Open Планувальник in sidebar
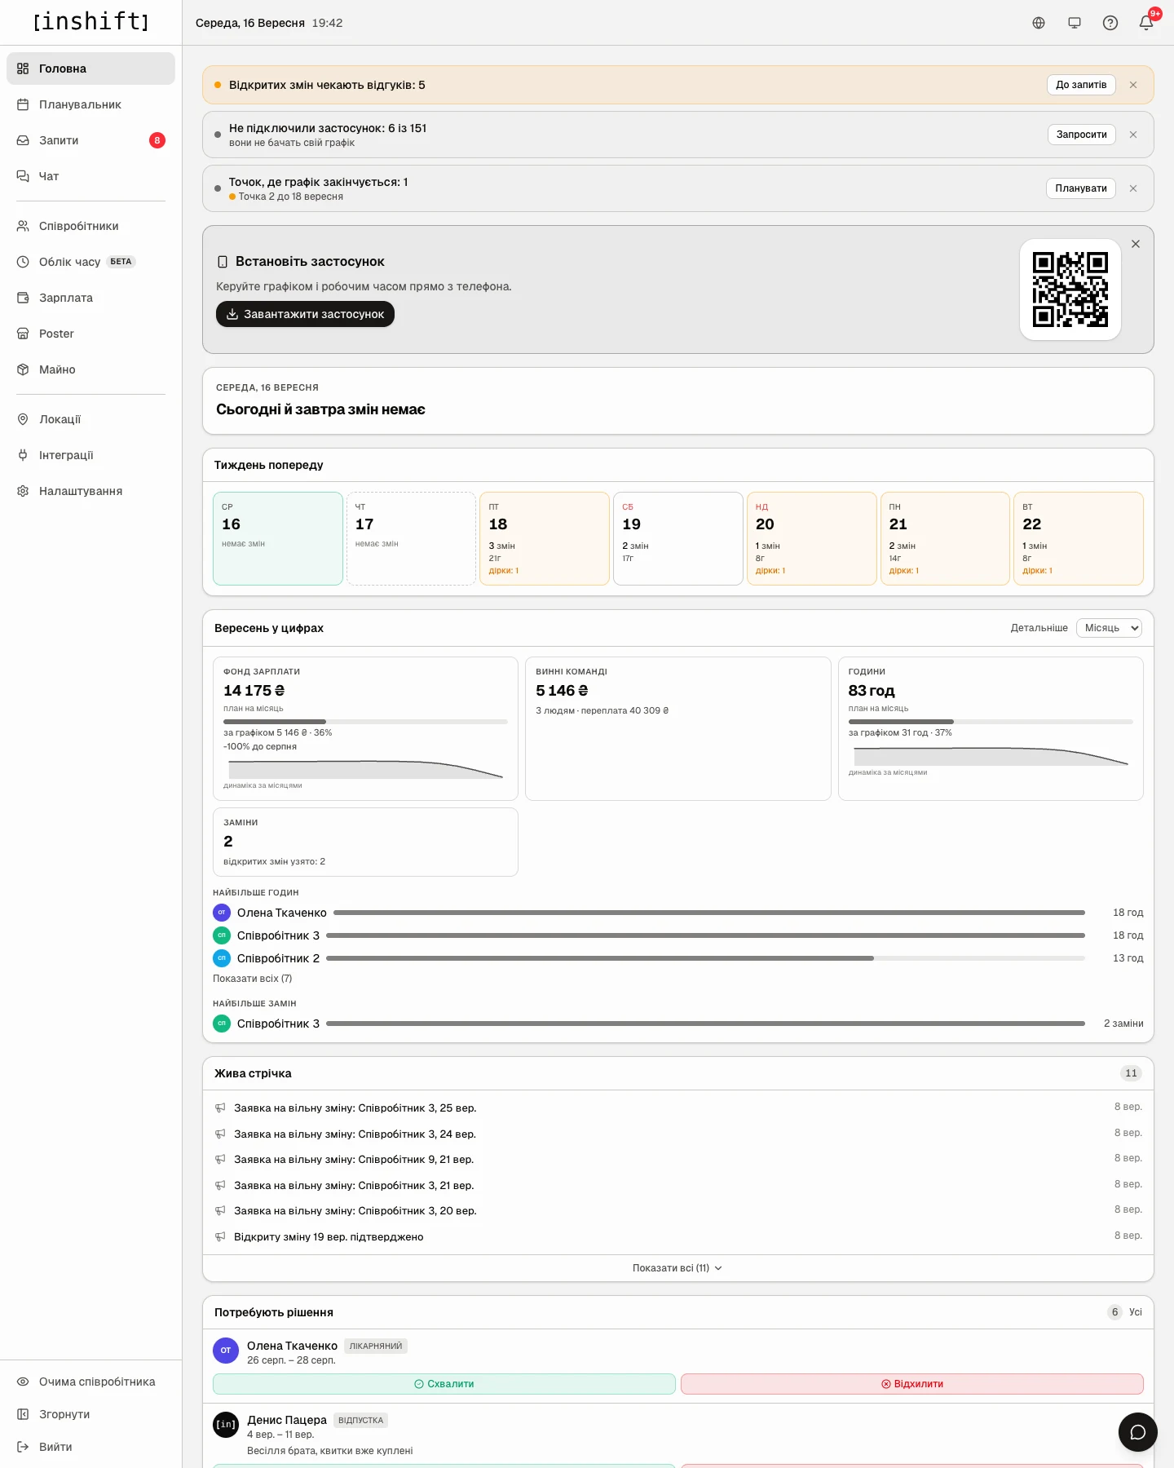This screenshot has height=1468, width=1174. (90, 104)
